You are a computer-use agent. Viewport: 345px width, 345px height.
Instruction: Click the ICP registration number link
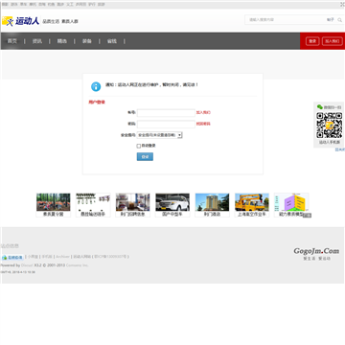pos(110,257)
